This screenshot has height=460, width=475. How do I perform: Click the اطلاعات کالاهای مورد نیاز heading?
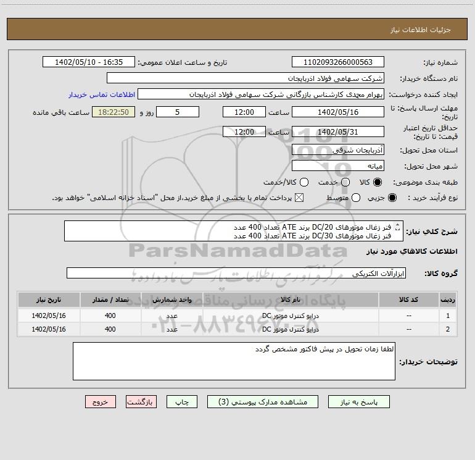(x=411, y=251)
